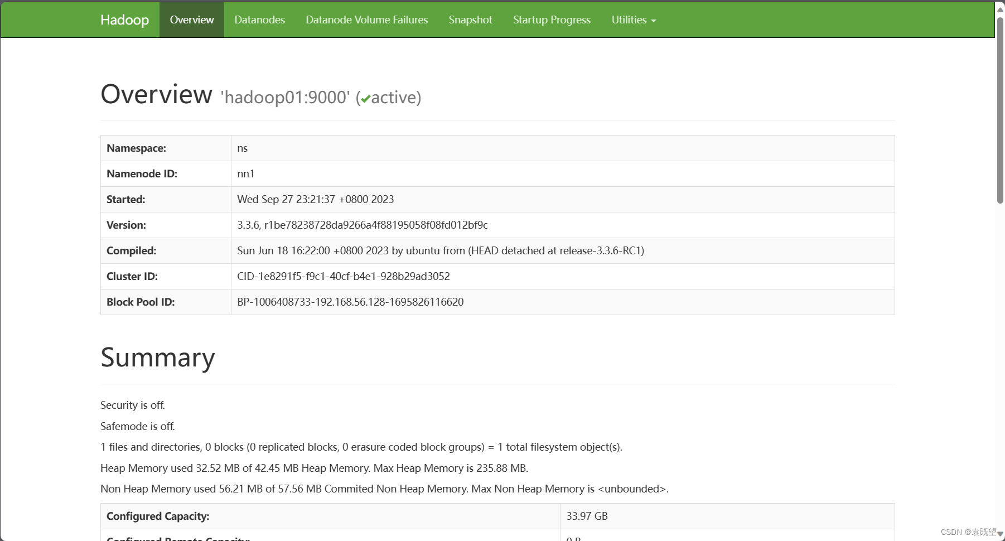Click the vertical scrollbar thumb
Screen dimensions: 1005x541
1000,110
